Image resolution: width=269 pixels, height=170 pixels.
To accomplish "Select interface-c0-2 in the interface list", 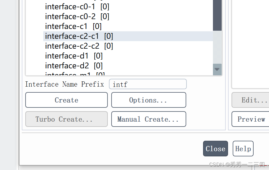I will click(77, 16).
